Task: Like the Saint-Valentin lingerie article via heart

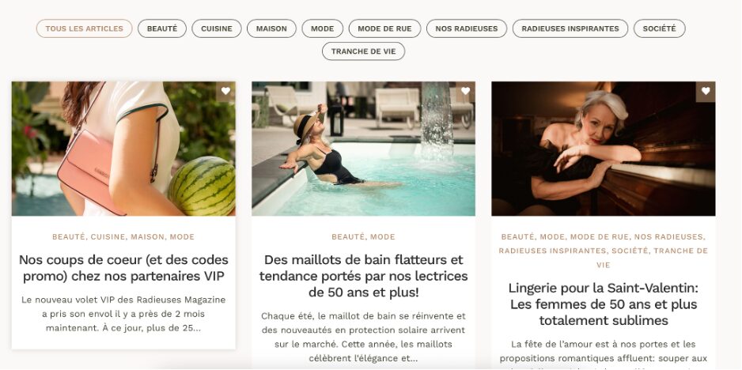Action: click(706, 91)
